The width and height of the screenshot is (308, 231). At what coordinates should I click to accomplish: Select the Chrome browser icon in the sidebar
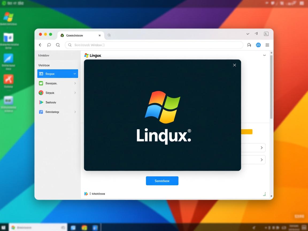41,93
